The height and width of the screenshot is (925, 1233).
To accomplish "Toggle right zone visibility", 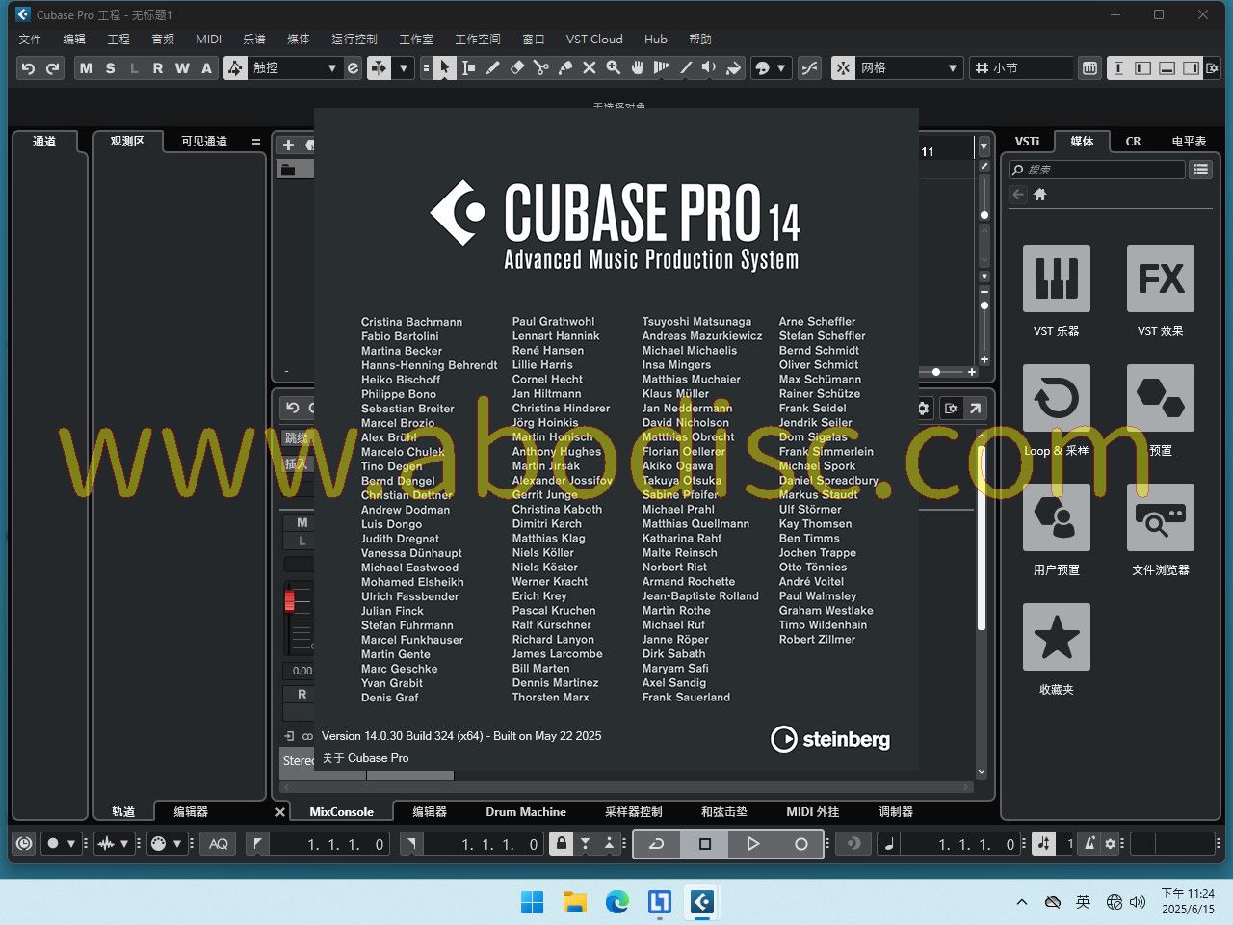I will tap(1191, 68).
